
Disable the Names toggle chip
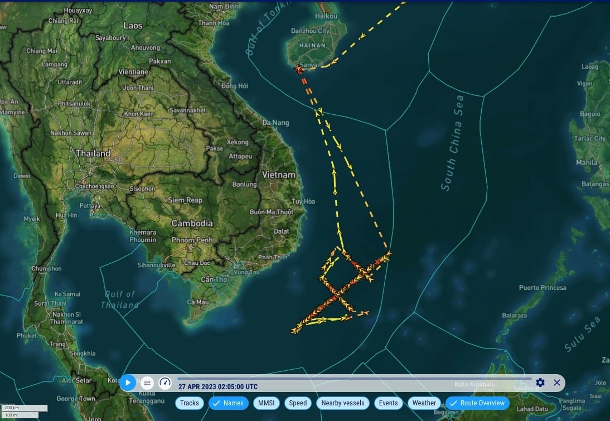pyautogui.click(x=228, y=403)
